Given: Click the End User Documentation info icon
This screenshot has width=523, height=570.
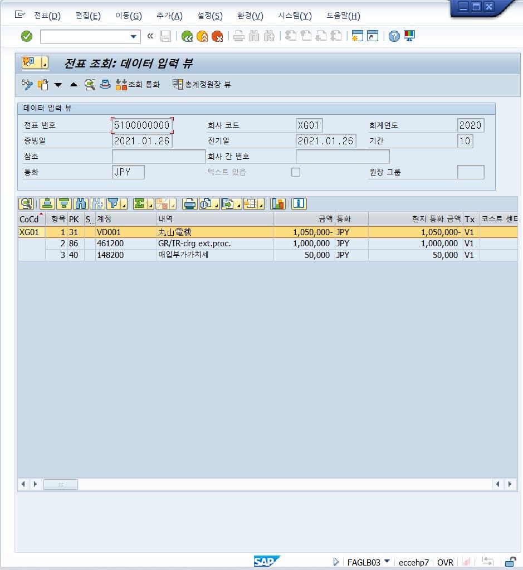Looking at the screenshot, I should coord(299,203).
